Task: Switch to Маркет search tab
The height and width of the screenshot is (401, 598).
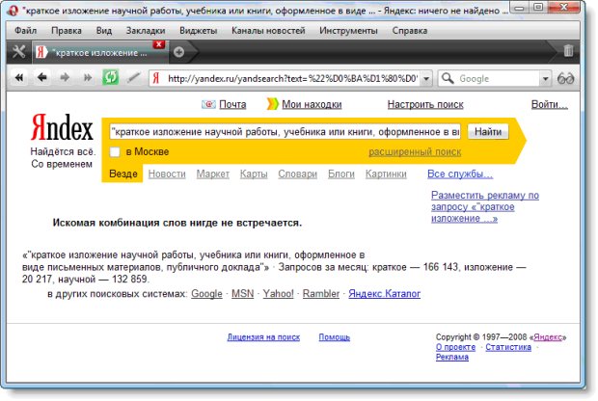Action: (x=213, y=174)
